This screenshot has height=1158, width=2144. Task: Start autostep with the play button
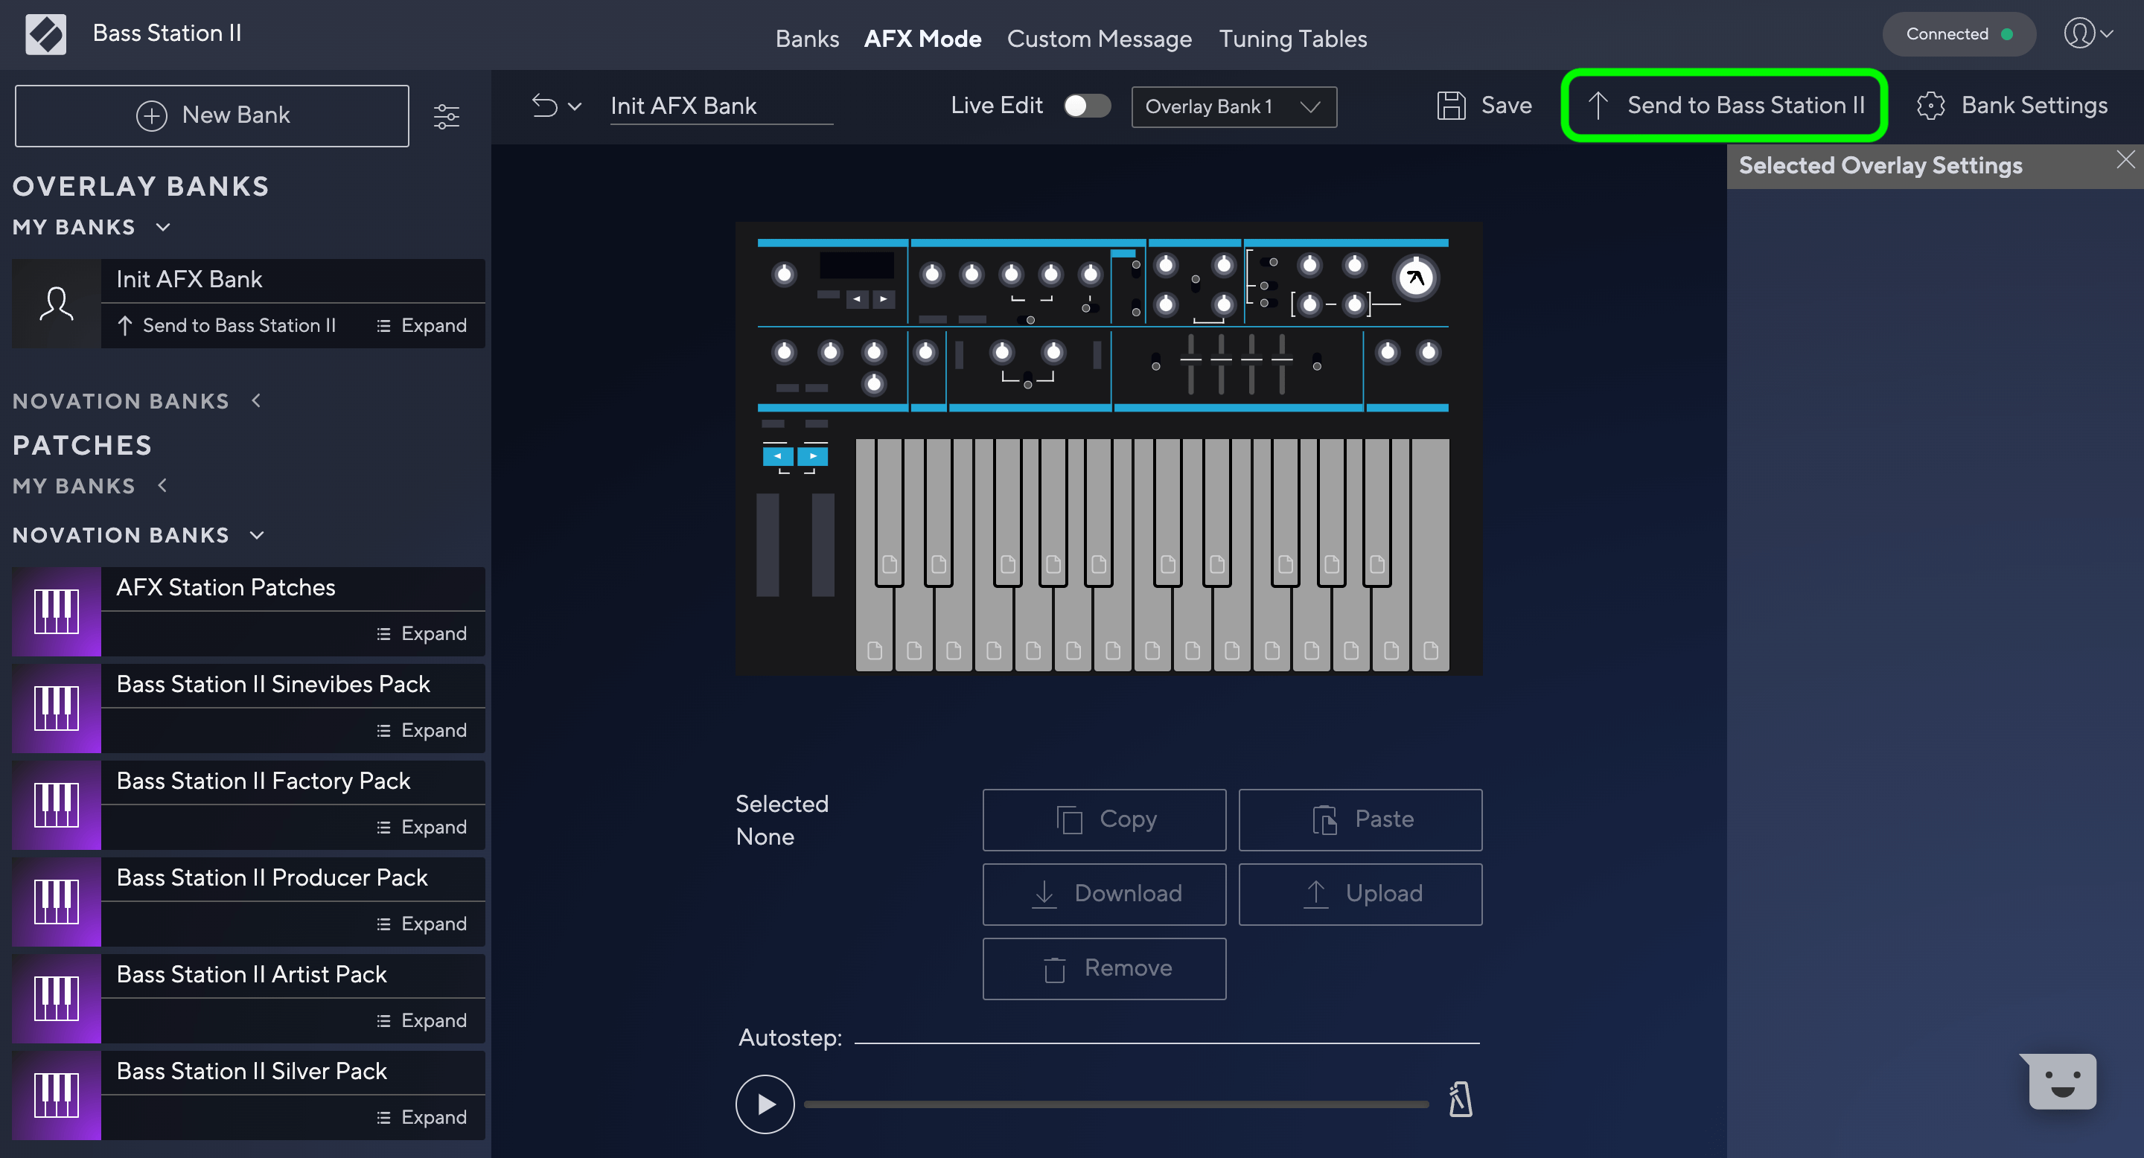click(x=764, y=1104)
